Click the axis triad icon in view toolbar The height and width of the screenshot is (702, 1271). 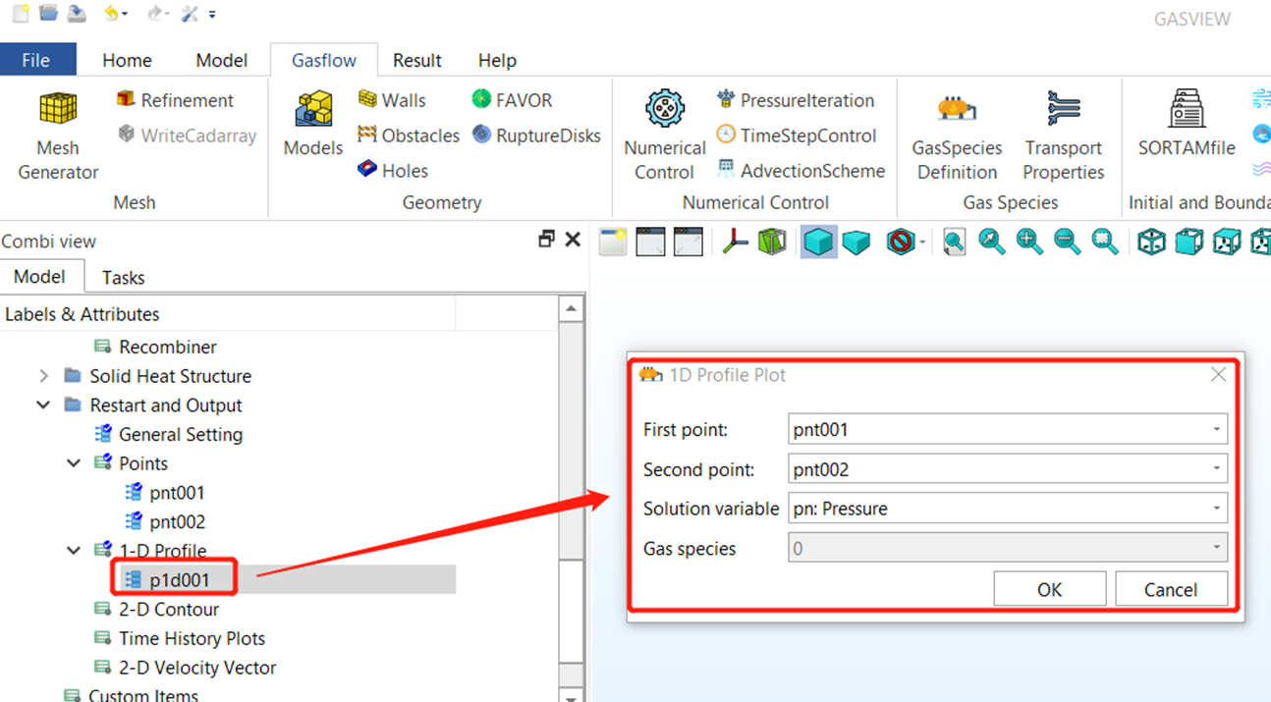click(x=735, y=241)
